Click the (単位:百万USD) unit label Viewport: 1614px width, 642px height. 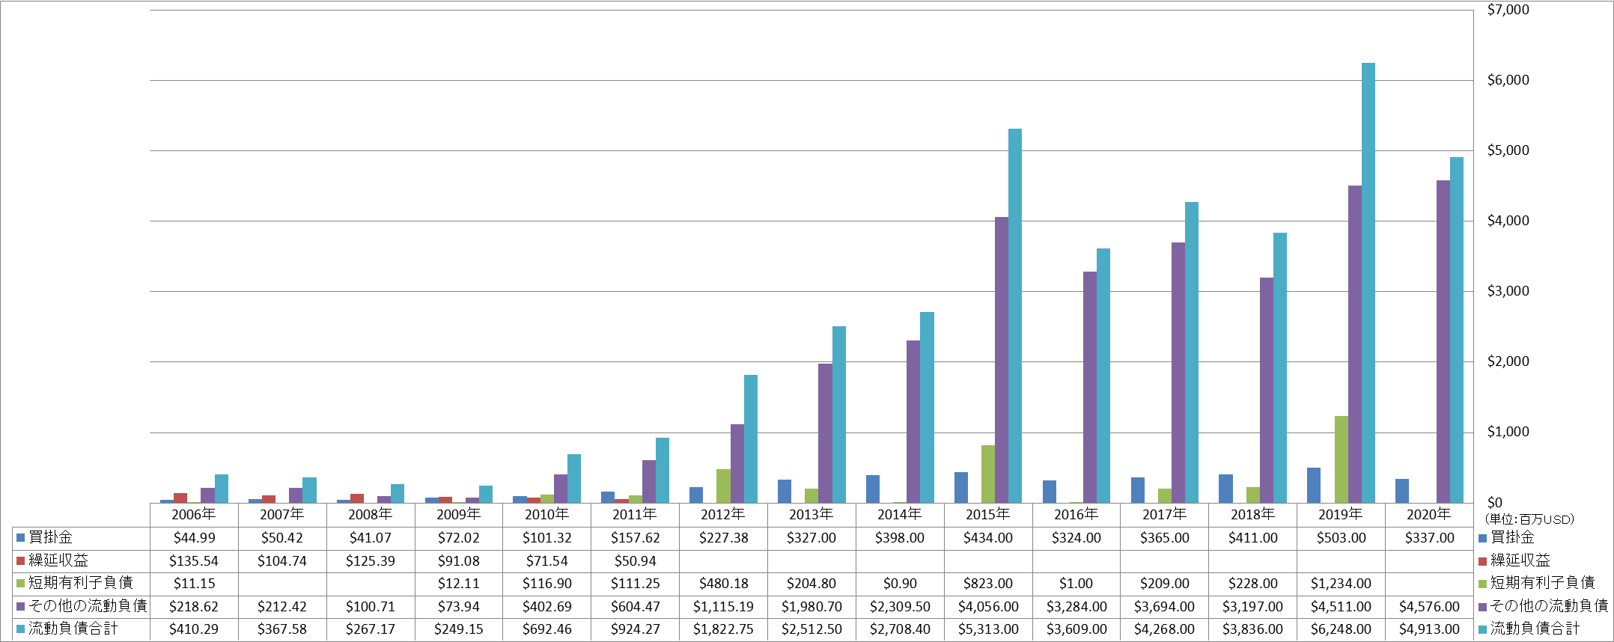point(1529,519)
